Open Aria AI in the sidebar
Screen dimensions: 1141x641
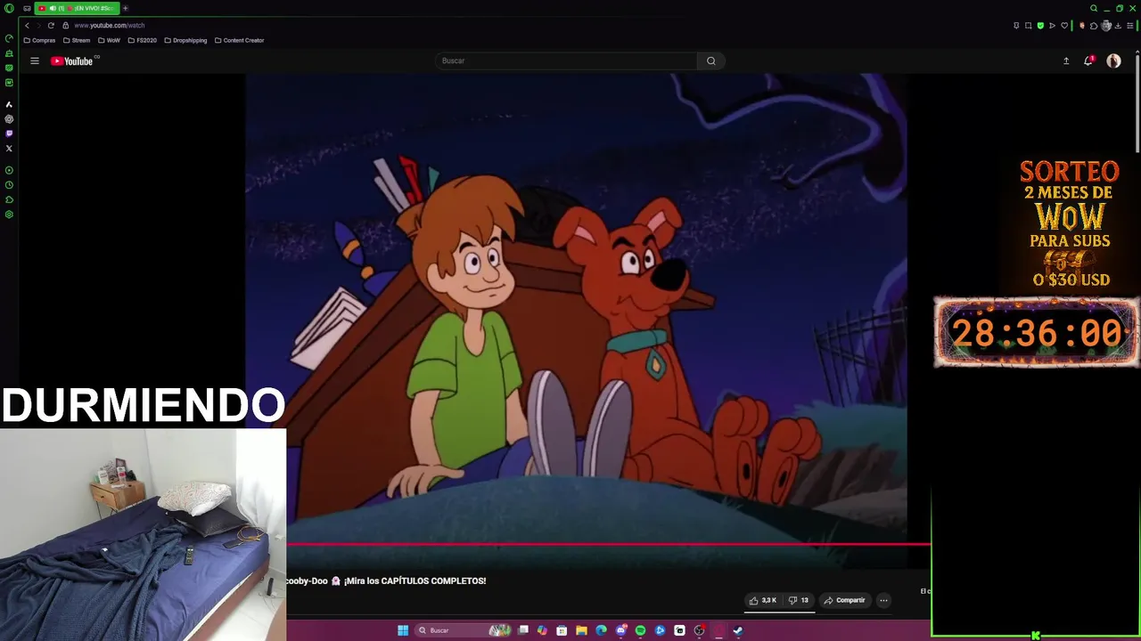[x=9, y=104]
